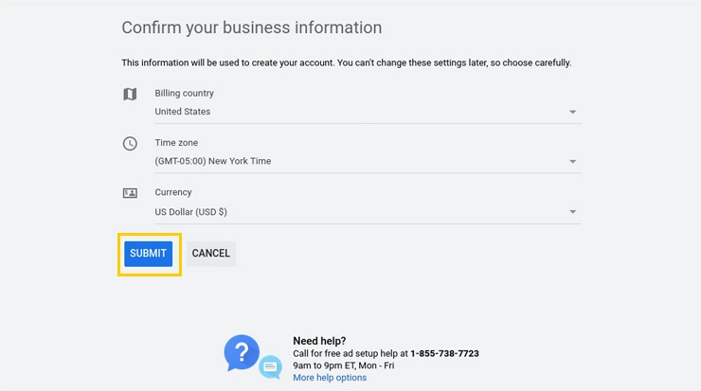Click the clock icon beside Time zone
Viewport: 701px width, 391px height.
[130, 144]
